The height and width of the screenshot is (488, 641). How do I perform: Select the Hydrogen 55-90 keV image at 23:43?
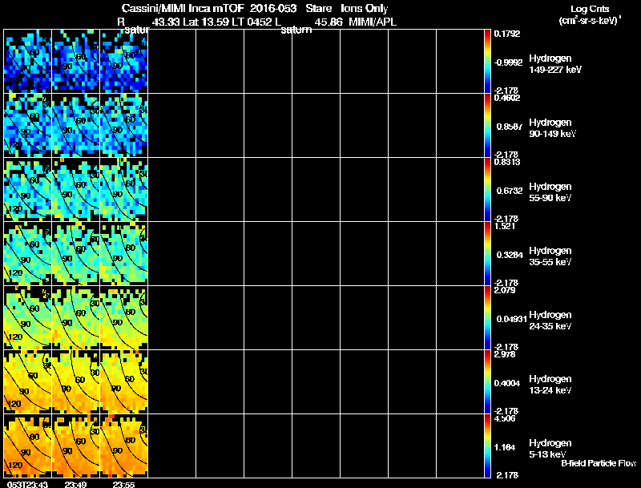(28, 190)
